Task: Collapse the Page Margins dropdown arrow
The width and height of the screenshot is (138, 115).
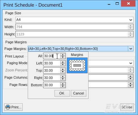Action: point(131,49)
